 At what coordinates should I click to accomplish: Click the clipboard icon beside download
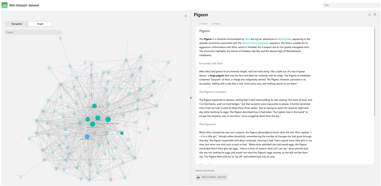(x=375, y=14)
